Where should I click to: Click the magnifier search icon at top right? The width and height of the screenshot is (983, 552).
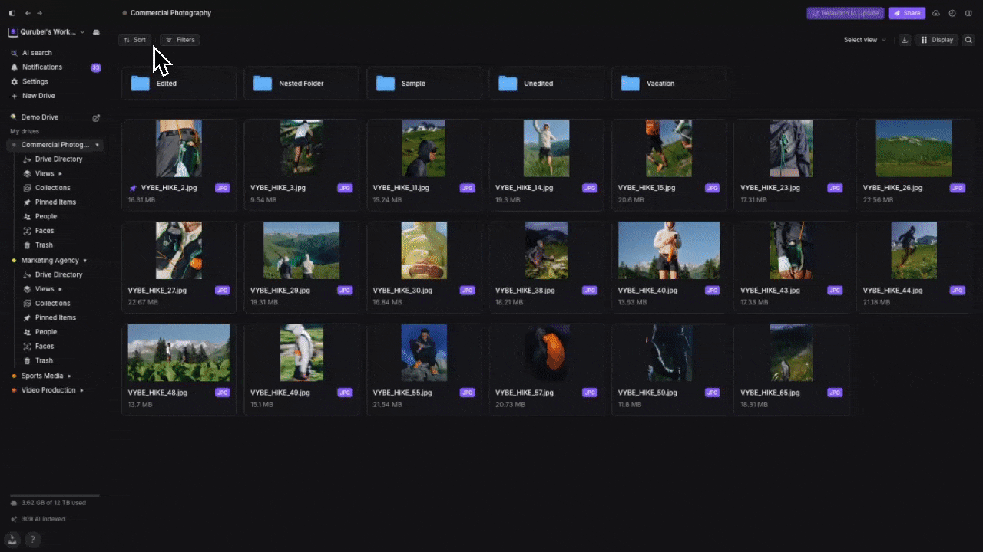(x=968, y=40)
